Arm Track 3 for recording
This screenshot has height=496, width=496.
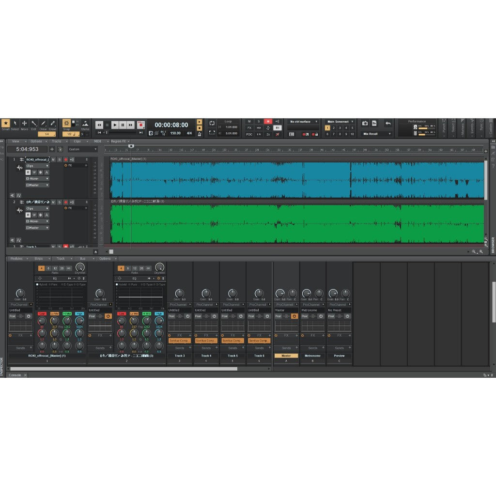point(65,247)
